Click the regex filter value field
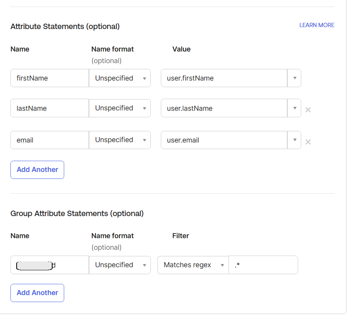 point(263,265)
